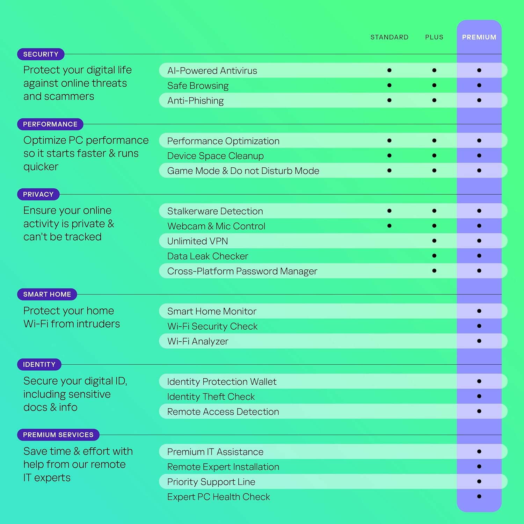
Task: Click Premium dot for Expert PC Health Check
Action: click(479, 496)
